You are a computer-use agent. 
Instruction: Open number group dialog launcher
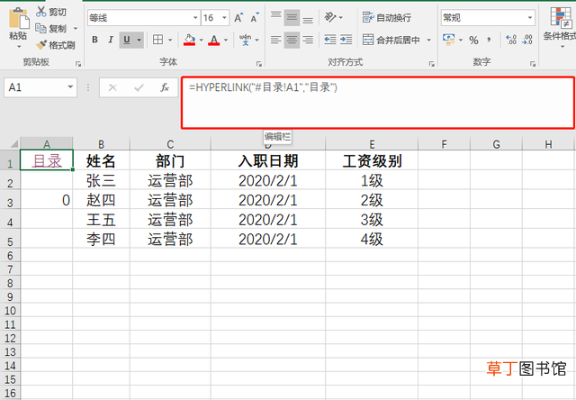pyautogui.click(x=533, y=64)
